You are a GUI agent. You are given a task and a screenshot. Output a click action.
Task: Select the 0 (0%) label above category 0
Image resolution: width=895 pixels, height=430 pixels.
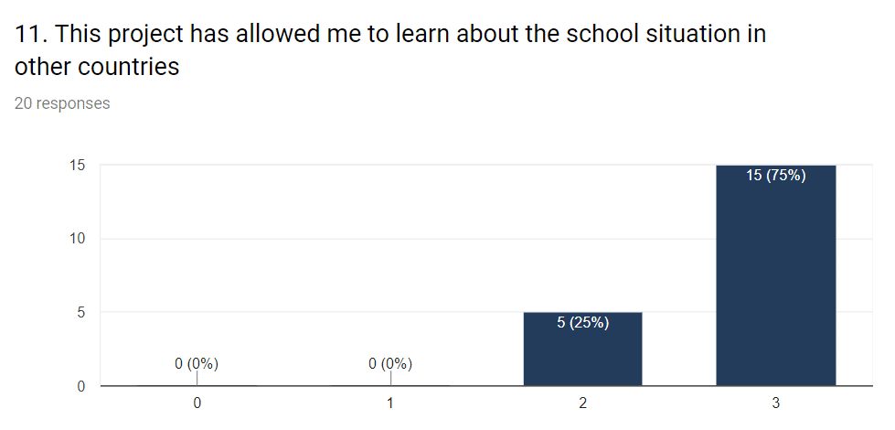click(x=197, y=364)
